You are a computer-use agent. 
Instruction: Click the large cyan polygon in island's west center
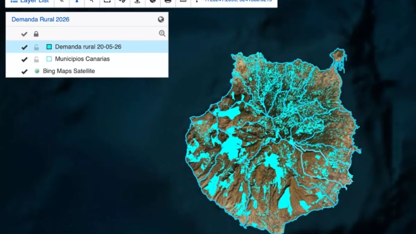231,147
